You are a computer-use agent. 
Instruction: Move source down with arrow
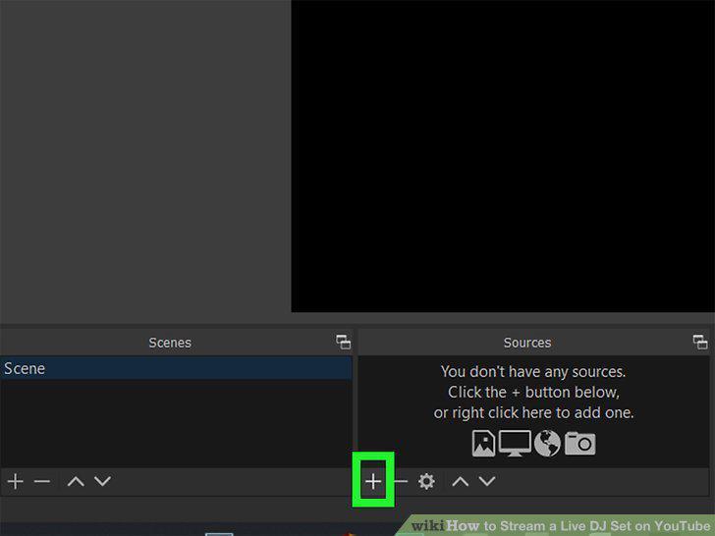(x=487, y=481)
